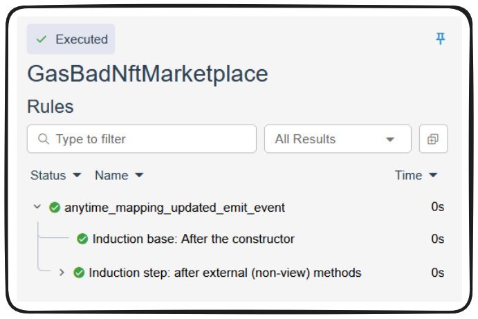Screen dimensions: 478x319
Task: Click the GasBadNftMarketplace title
Action: (147, 74)
